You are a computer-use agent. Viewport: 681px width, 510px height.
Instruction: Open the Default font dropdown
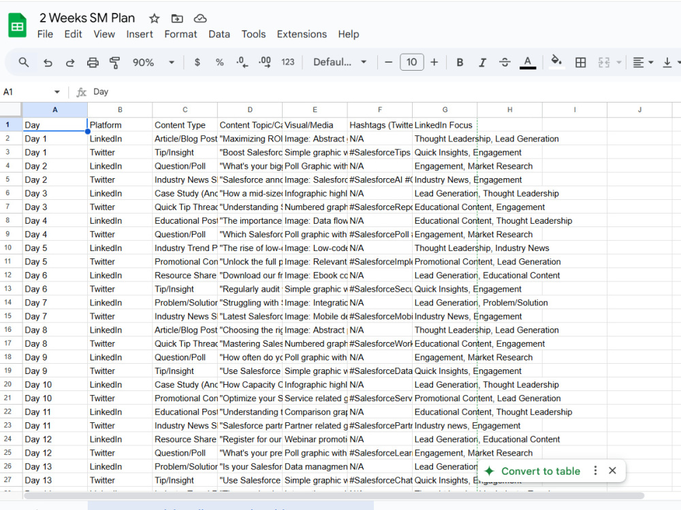pyautogui.click(x=340, y=62)
